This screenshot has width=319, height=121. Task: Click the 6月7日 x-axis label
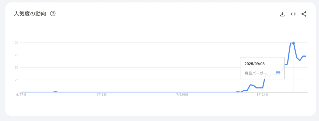click(21, 94)
